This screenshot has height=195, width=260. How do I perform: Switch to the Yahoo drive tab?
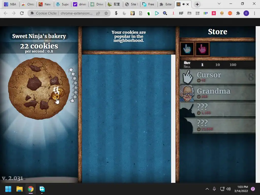pos(79,4)
